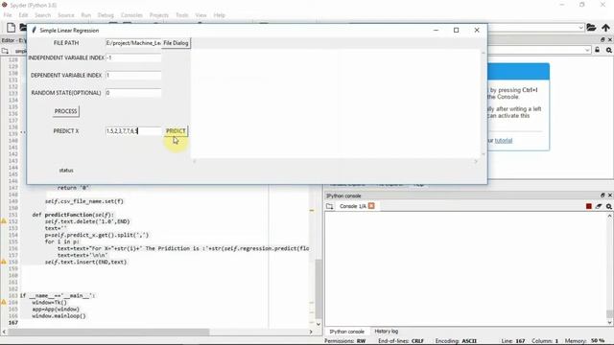Click the console browse tabs icon
The width and height of the screenshot is (614, 345).
pyautogui.click(x=330, y=206)
